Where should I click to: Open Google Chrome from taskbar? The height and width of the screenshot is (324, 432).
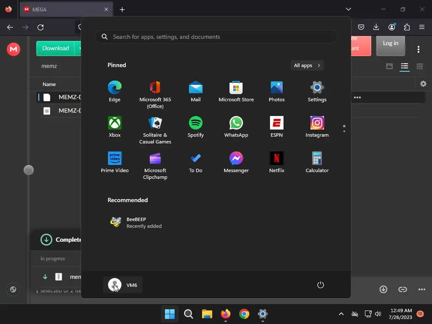tap(244, 314)
